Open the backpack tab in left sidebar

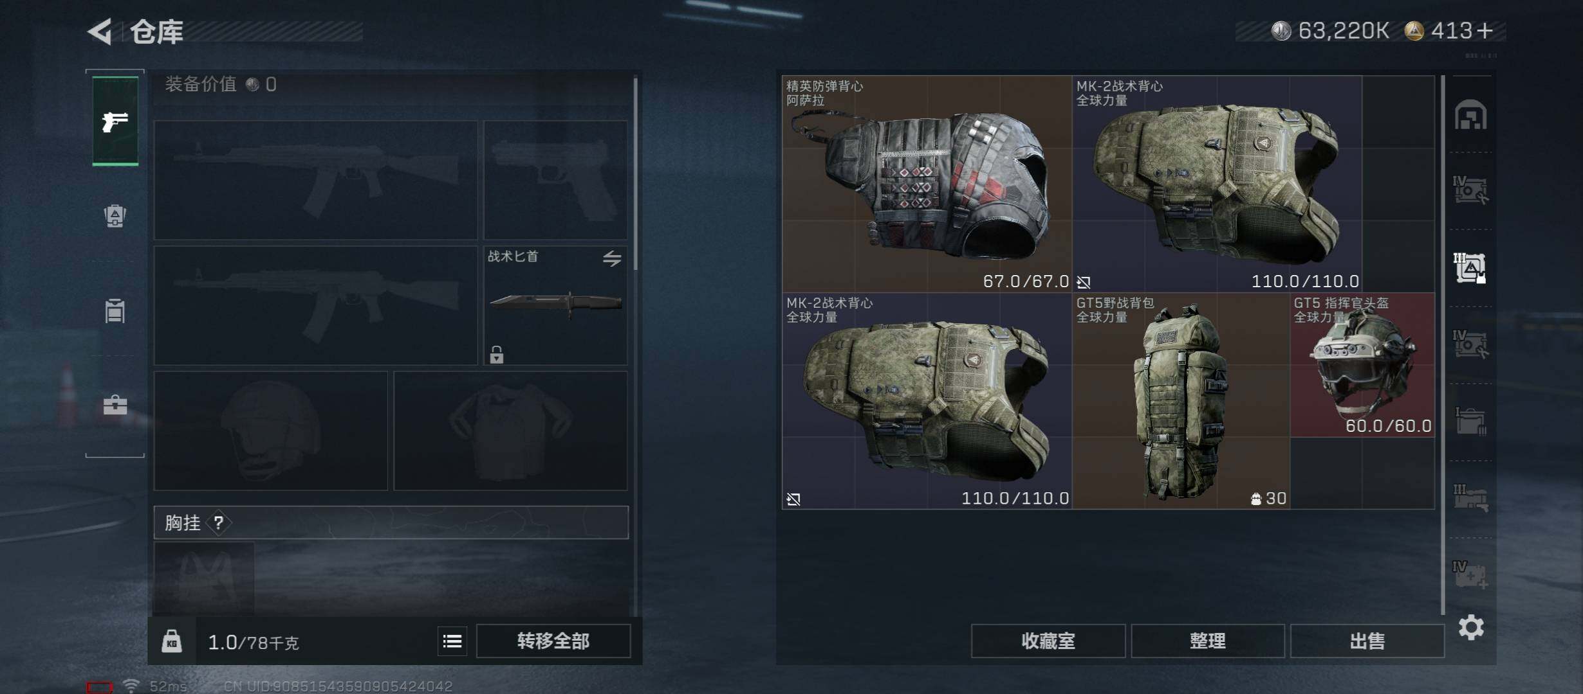115,215
